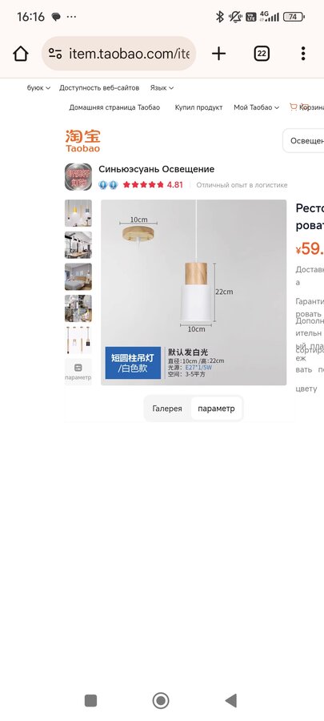Tap the browser home icon
324x721 pixels.
pos(21,54)
